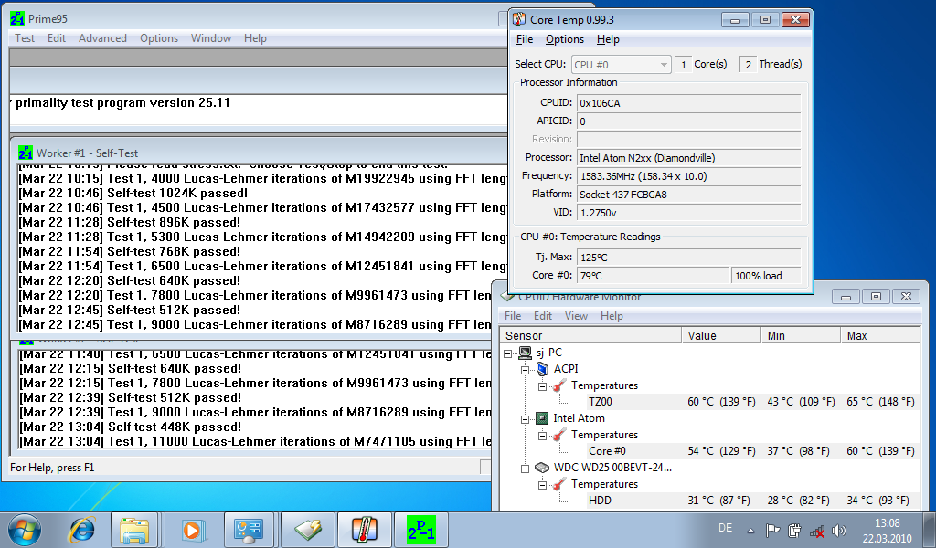Image resolution: width=936 pixels, height=548 pixels.
Task: Open the Help menu in Core Temp
Action: click(x=608, y=39)
